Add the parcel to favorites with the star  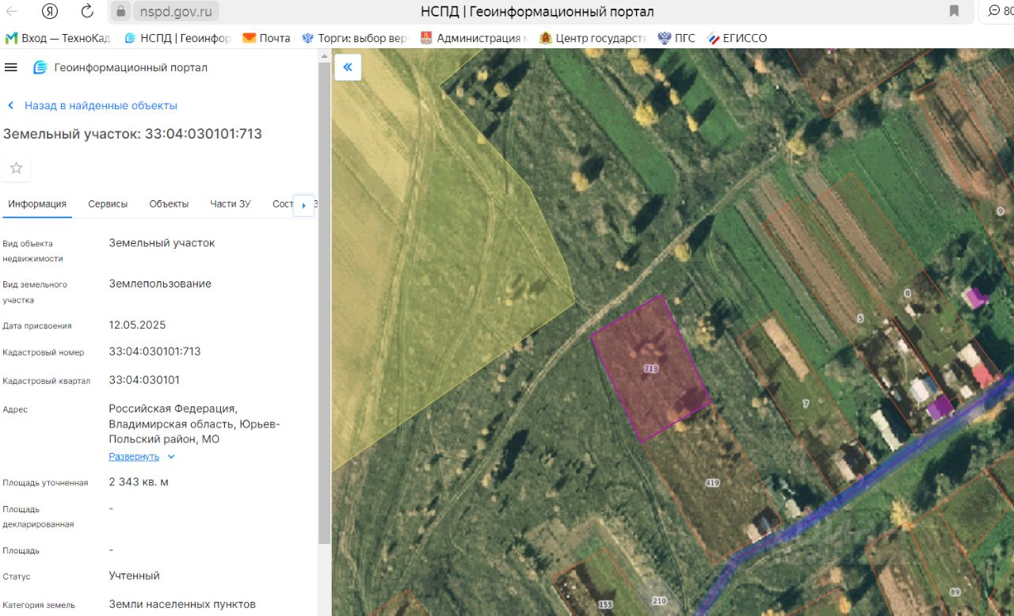click(x=16, y=168)
